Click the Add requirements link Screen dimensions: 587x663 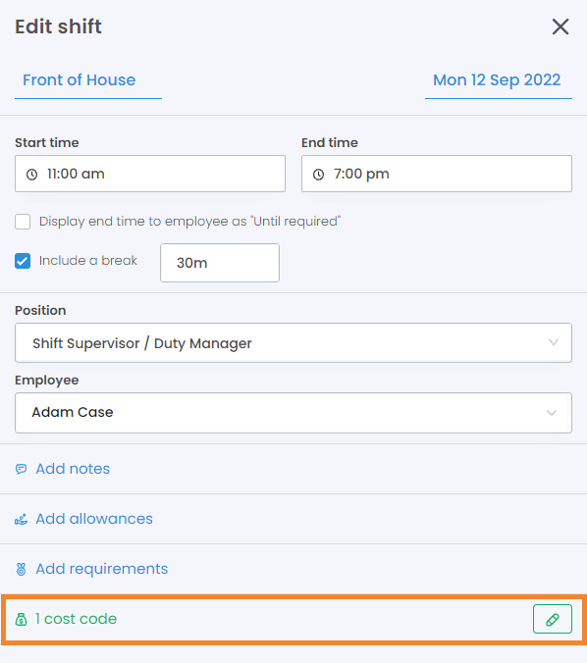click(101, 569)
